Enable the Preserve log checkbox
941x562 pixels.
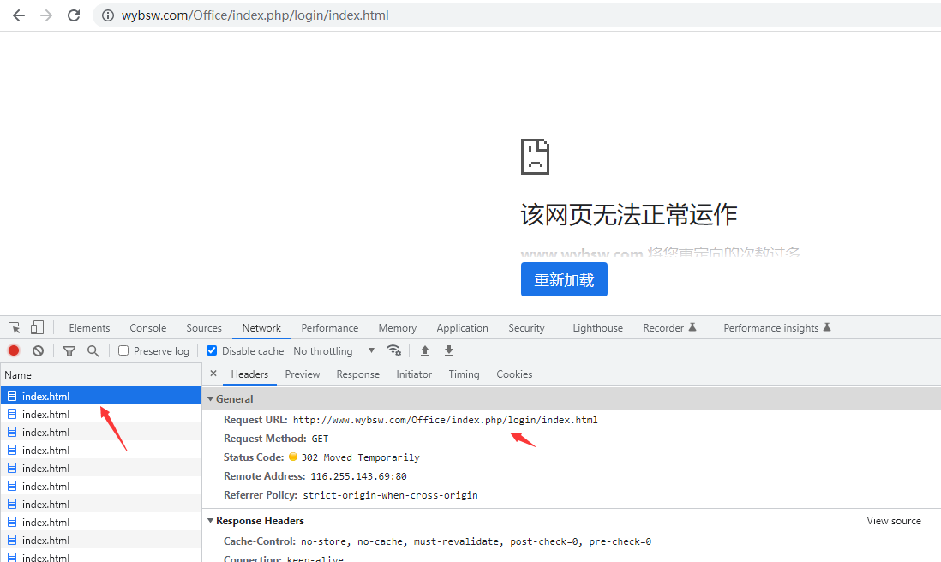point(123,351)
